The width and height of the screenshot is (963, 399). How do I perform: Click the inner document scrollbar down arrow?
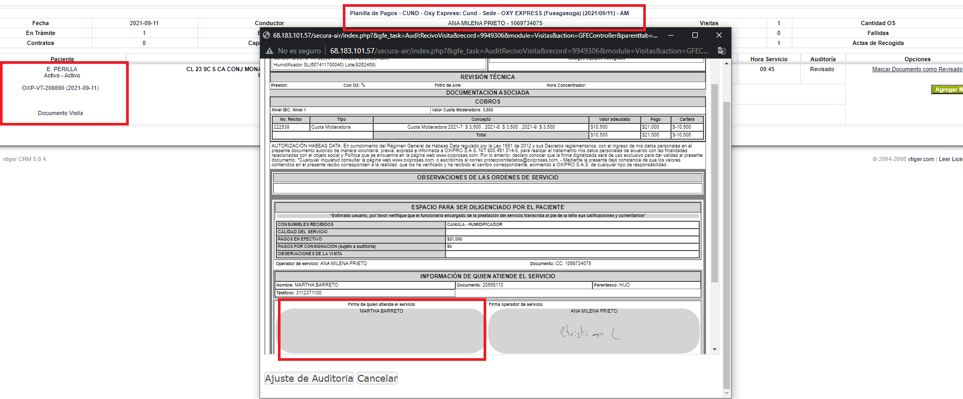pos(714,349)
